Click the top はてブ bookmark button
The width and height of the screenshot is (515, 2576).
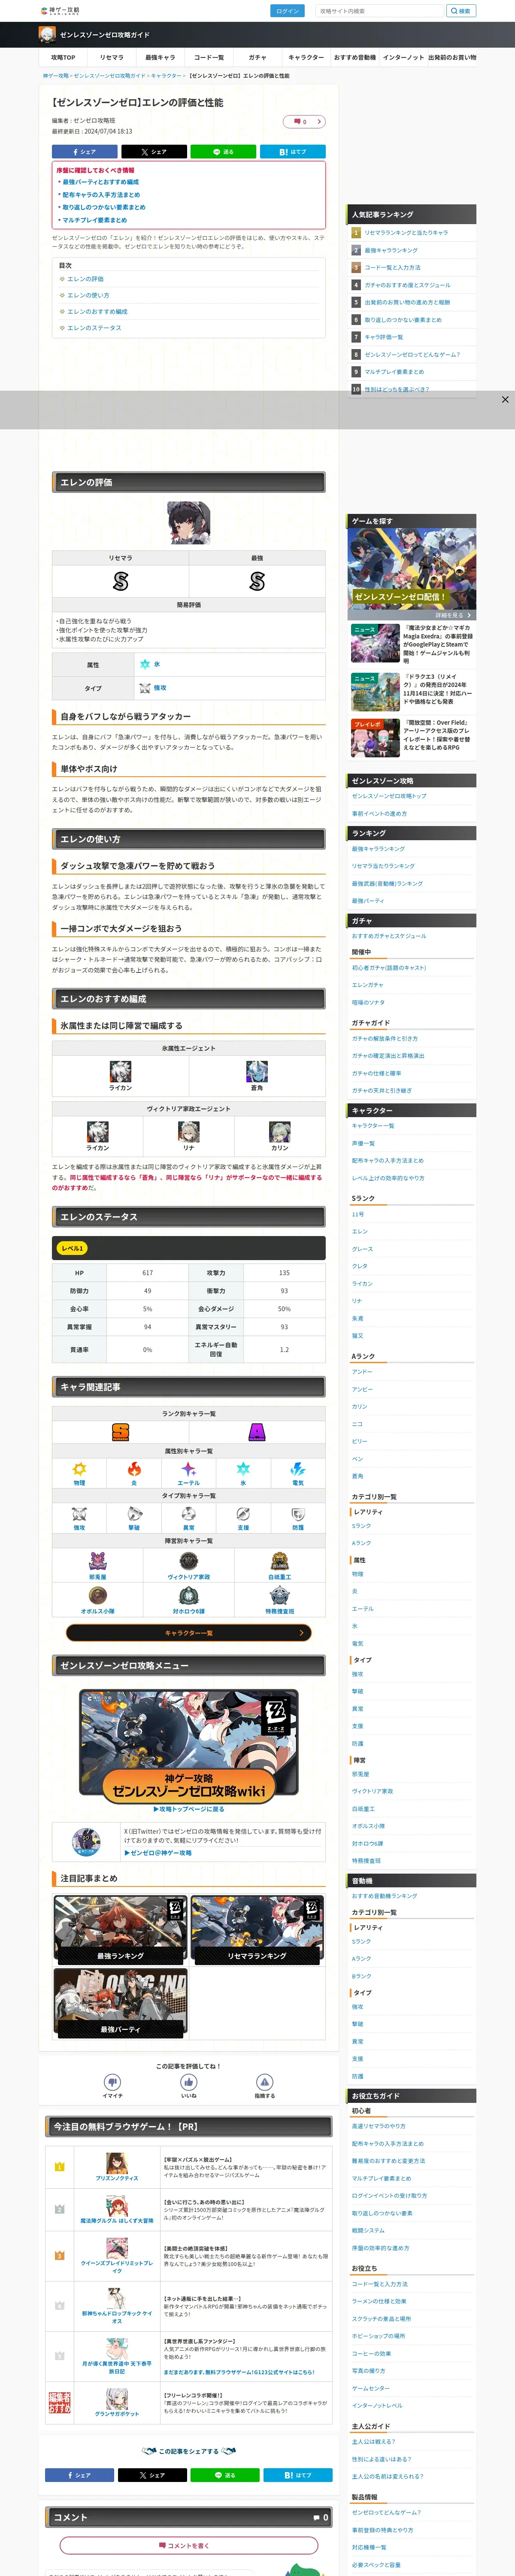(x=293, y=152)
